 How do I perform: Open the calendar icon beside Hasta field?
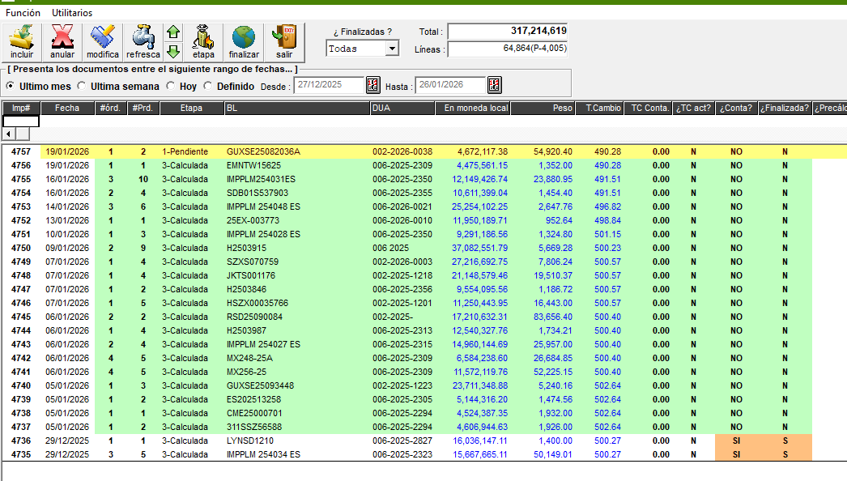(x=494, y=85)
